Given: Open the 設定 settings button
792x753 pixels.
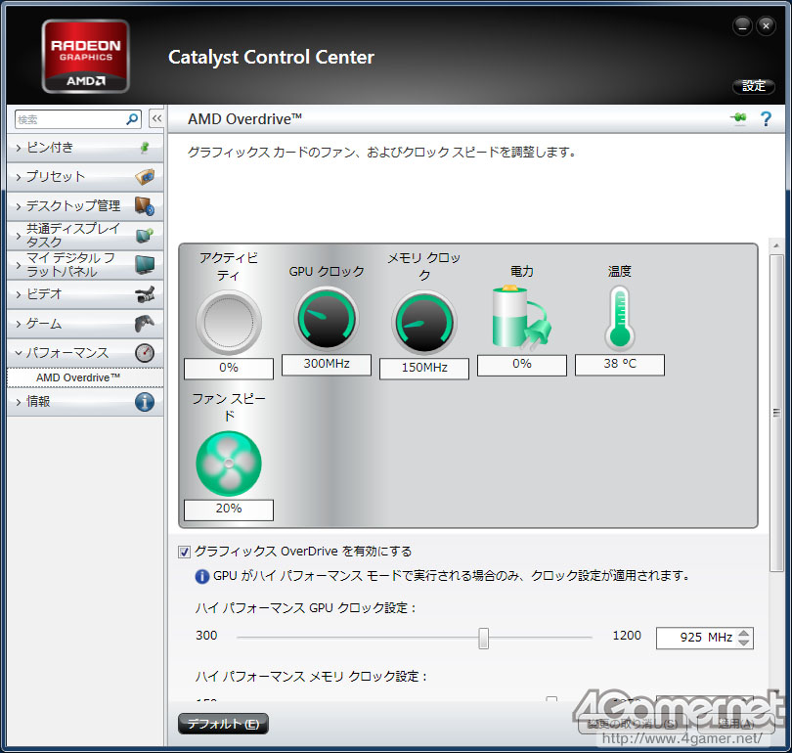Looking at the screenshot, I should [x=754, y=86].
